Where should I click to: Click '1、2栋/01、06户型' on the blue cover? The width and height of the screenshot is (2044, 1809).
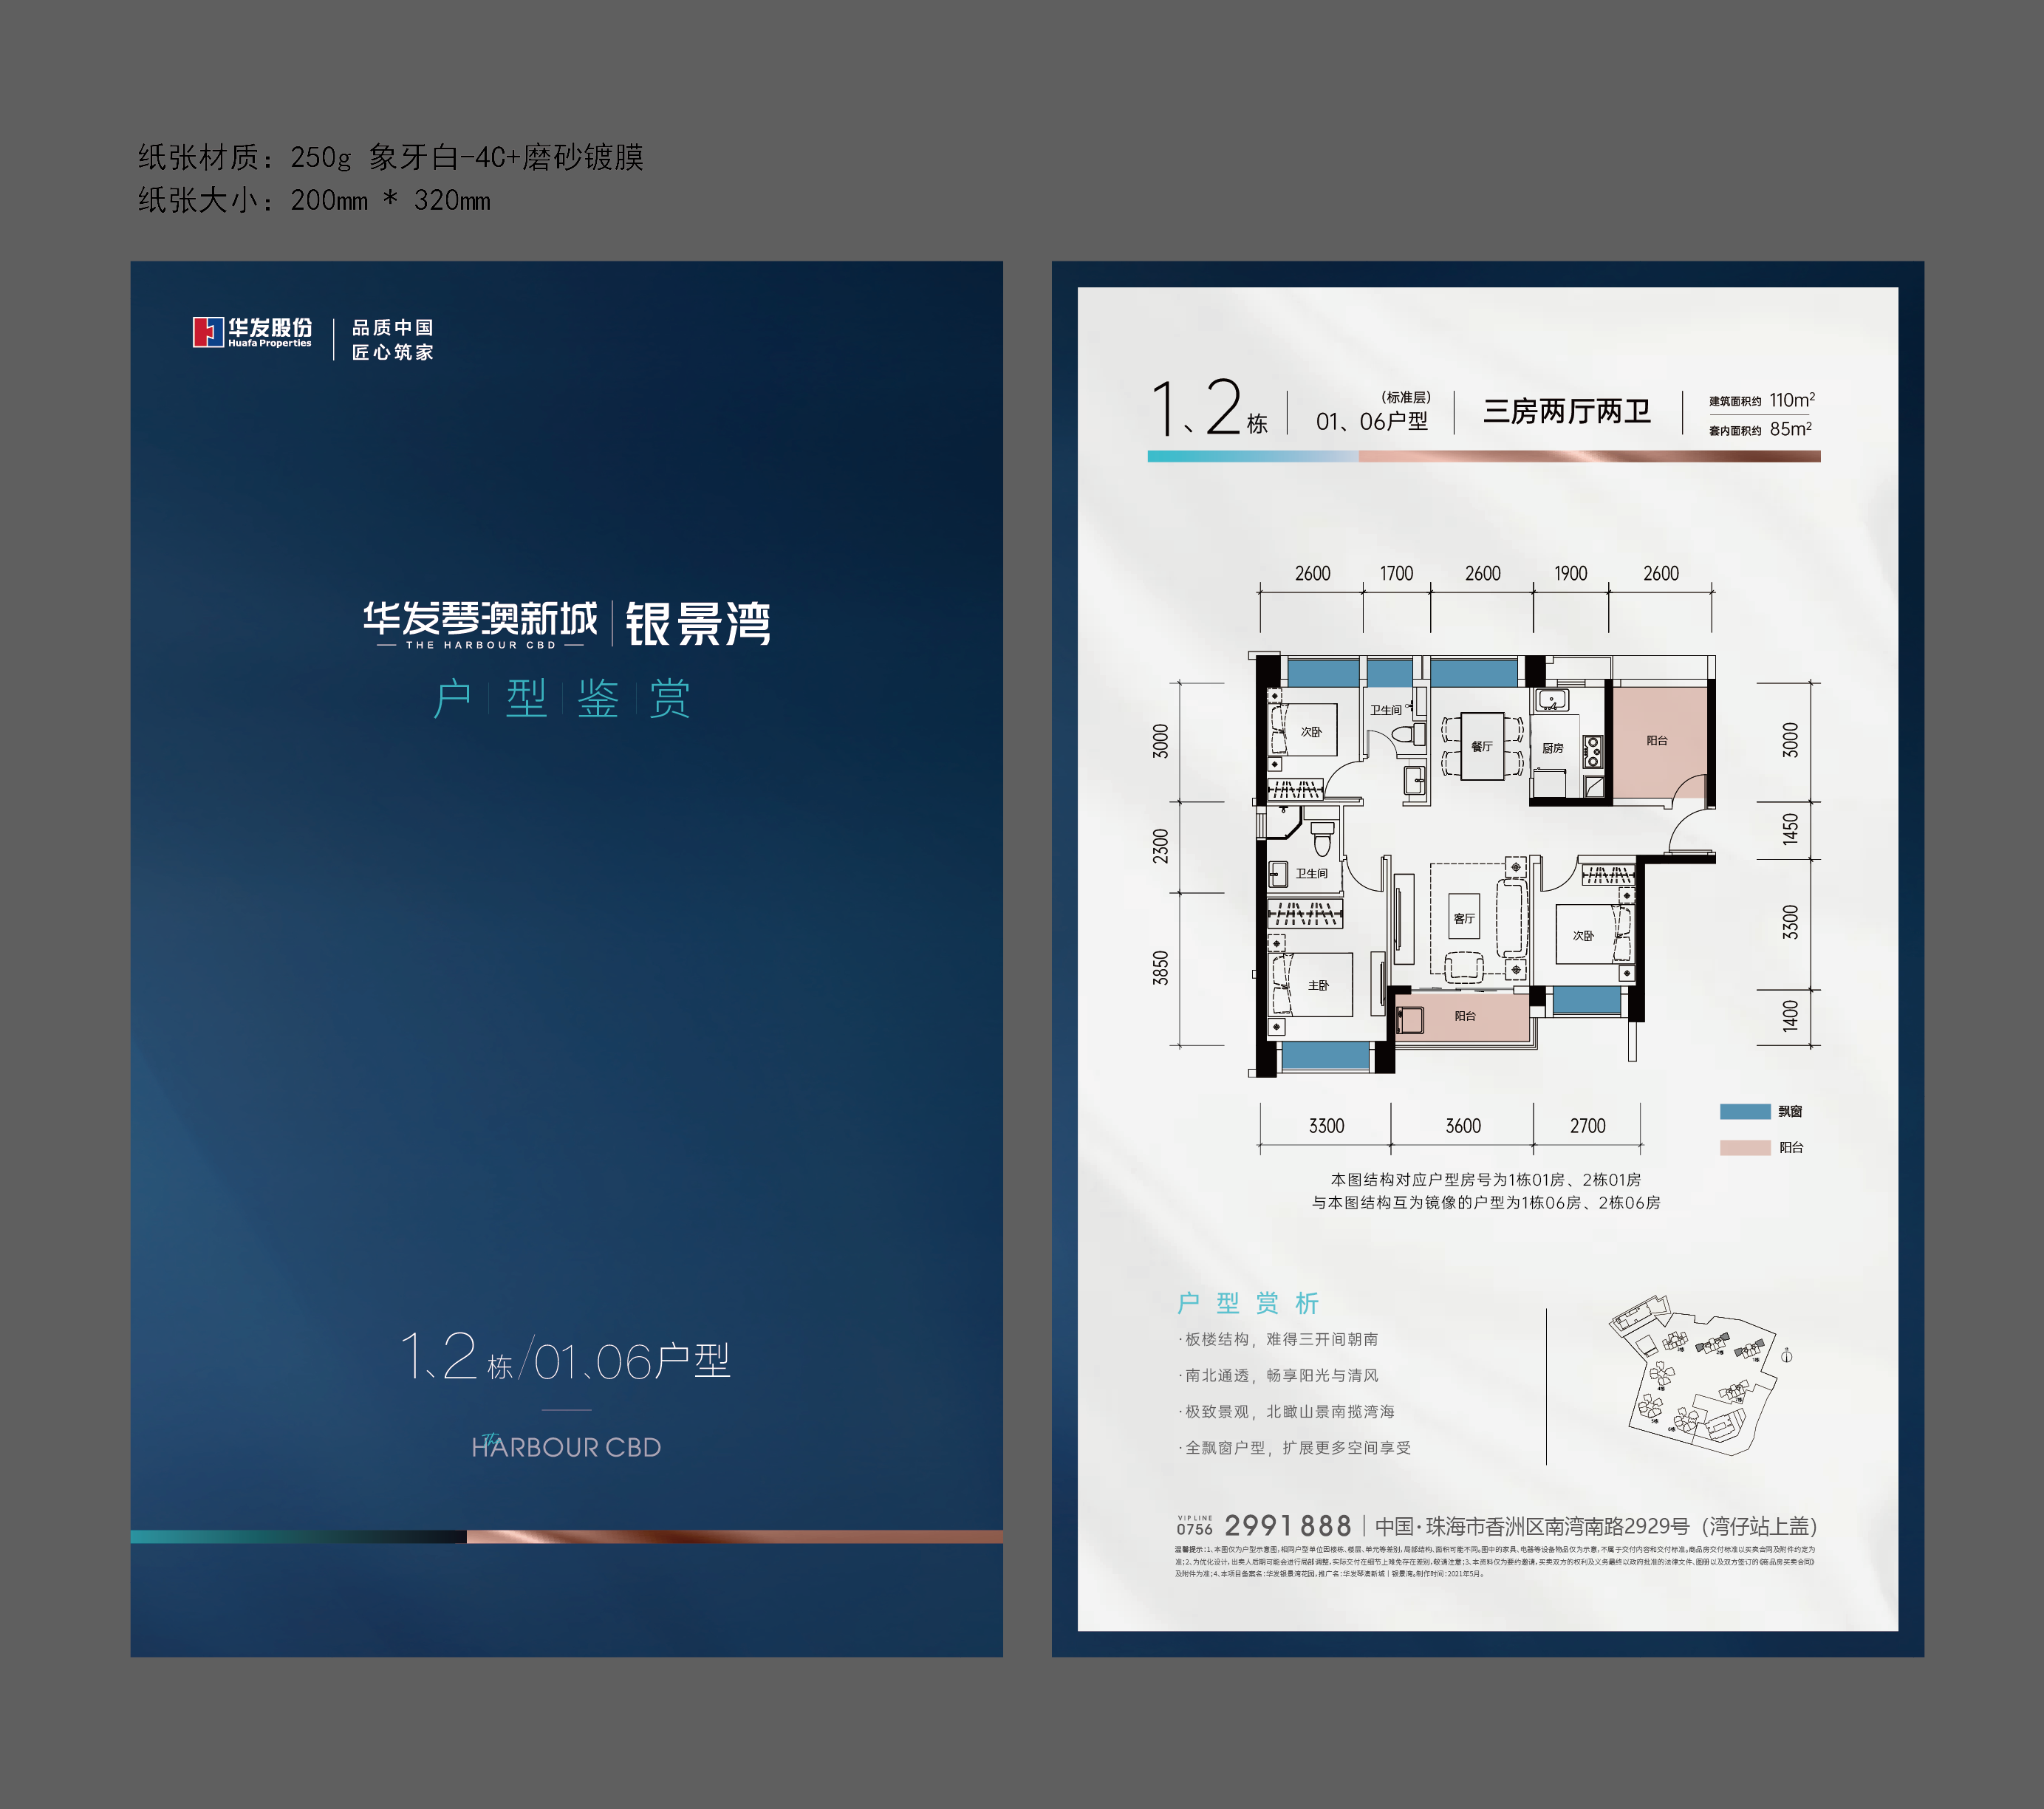(566, 1357)
